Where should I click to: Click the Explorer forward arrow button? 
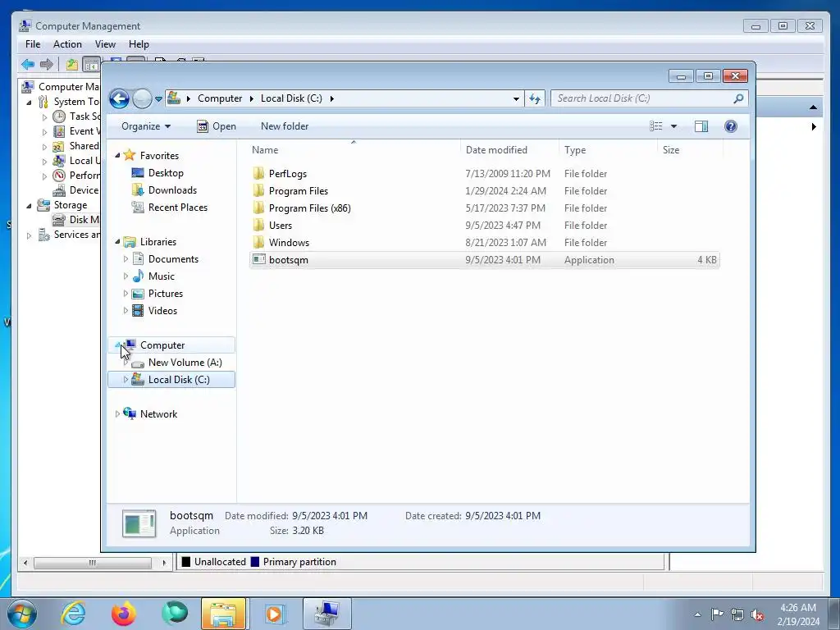(142, 98)
